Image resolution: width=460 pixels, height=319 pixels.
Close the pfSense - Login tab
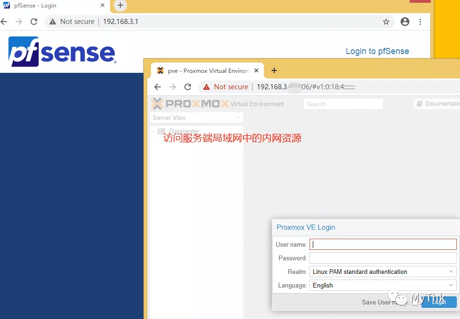coord(103,5)
